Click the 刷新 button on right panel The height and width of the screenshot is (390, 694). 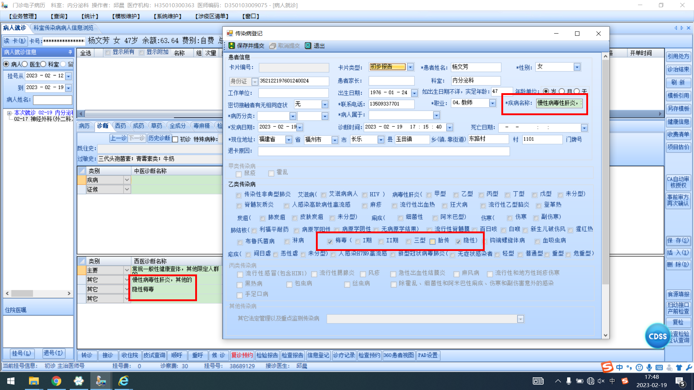[x=678, y=83]
